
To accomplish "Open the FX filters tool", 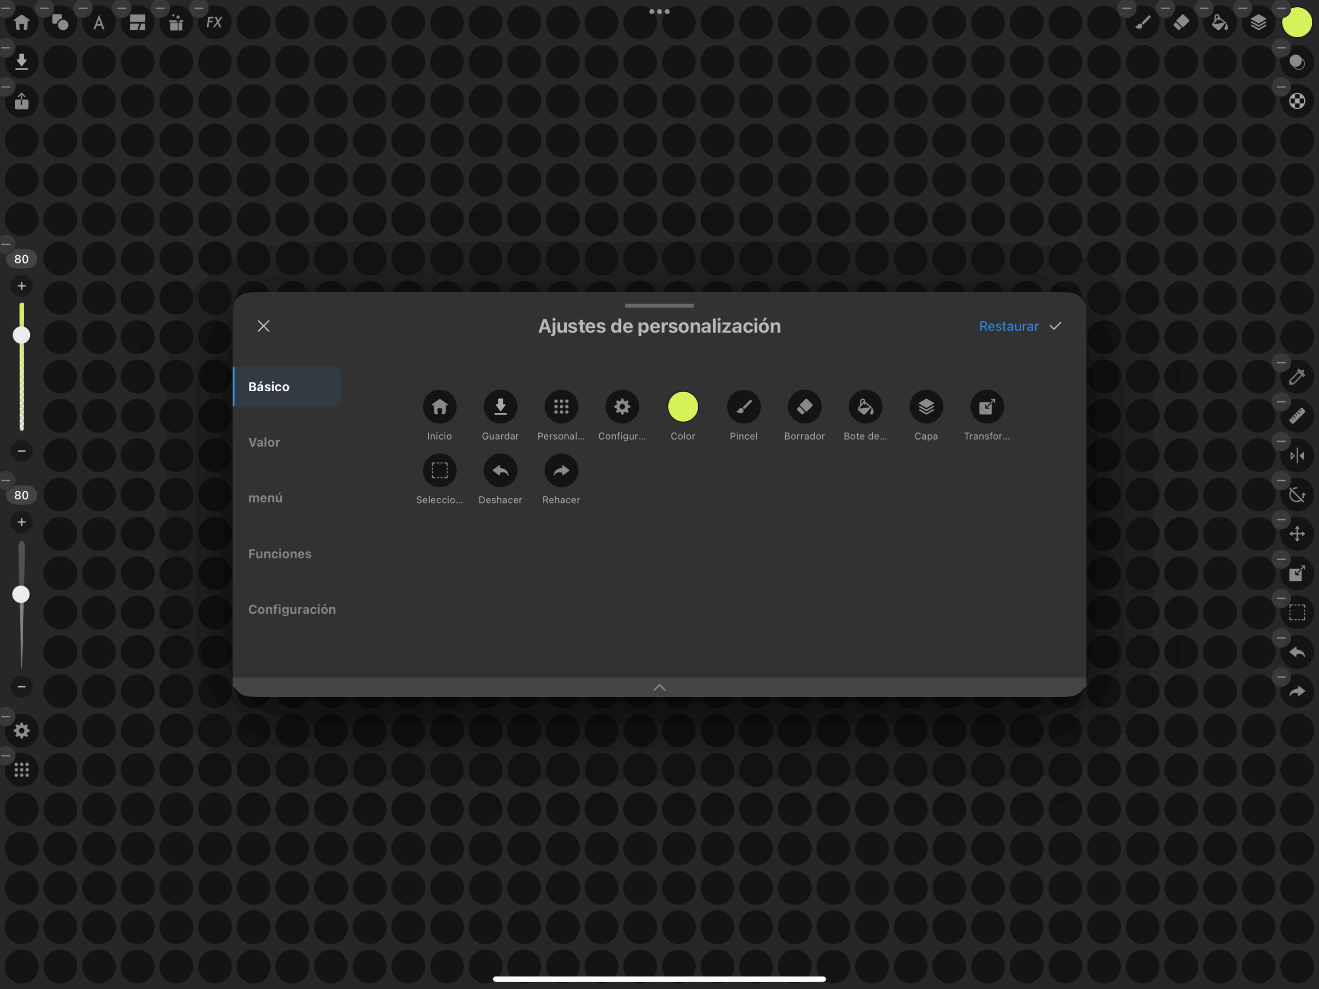I will pyautogui.click(x=214, y=23).
